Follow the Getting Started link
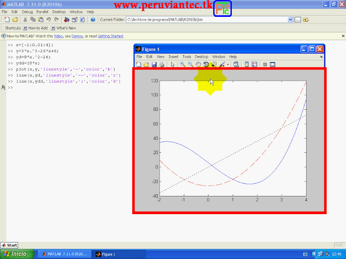 [x=110, y=36]
